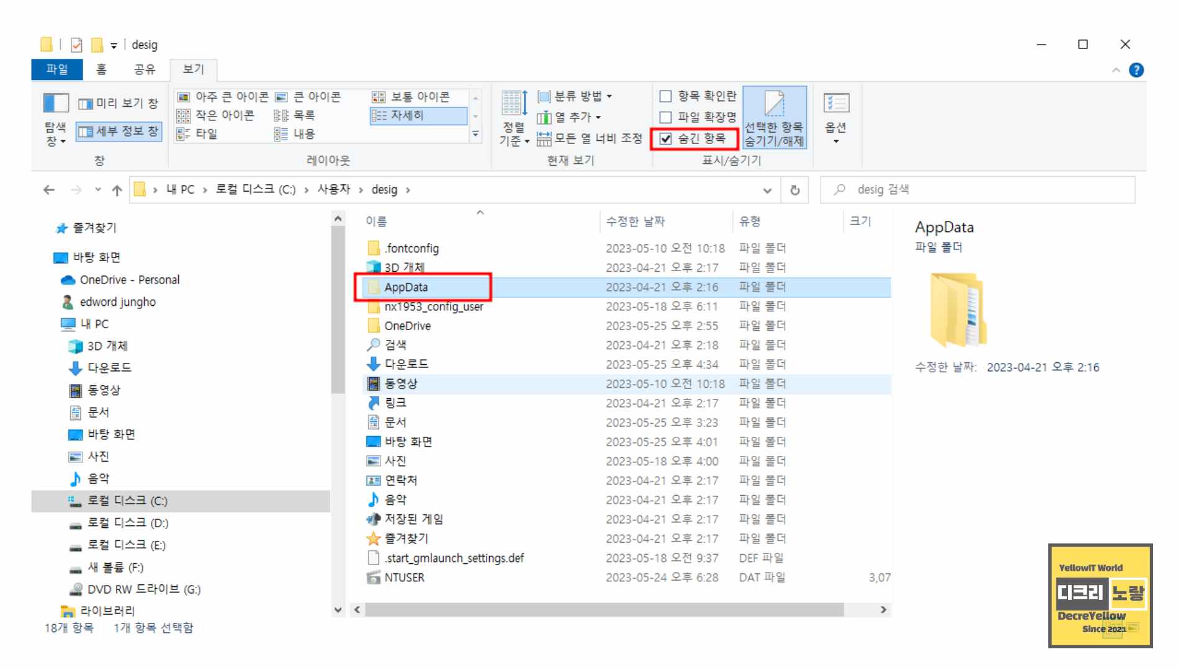Select content layout (내용)
Screen dimensions: 1178x670
(295, 134)
